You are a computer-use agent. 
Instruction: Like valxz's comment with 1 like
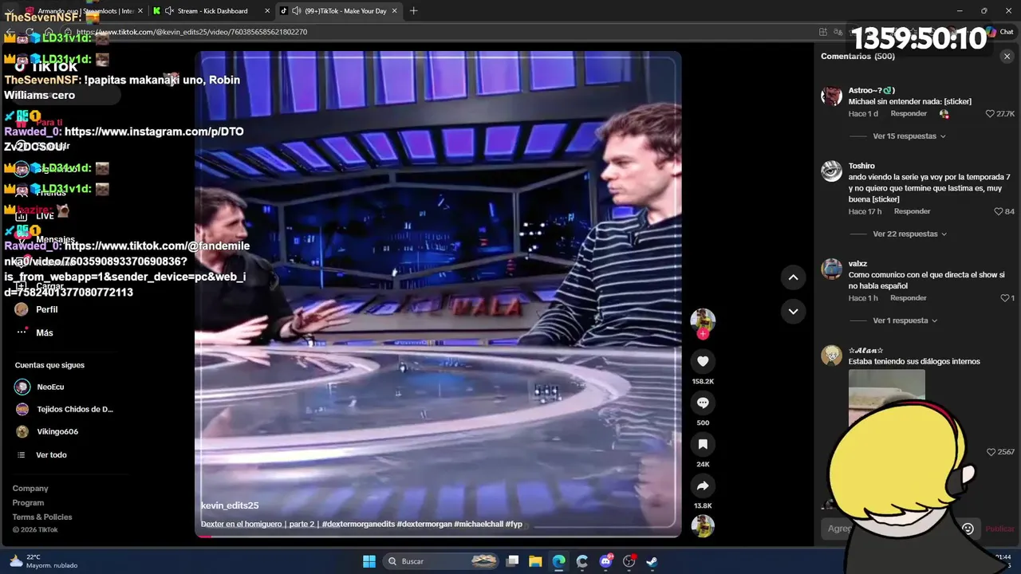coord(1005,298)
